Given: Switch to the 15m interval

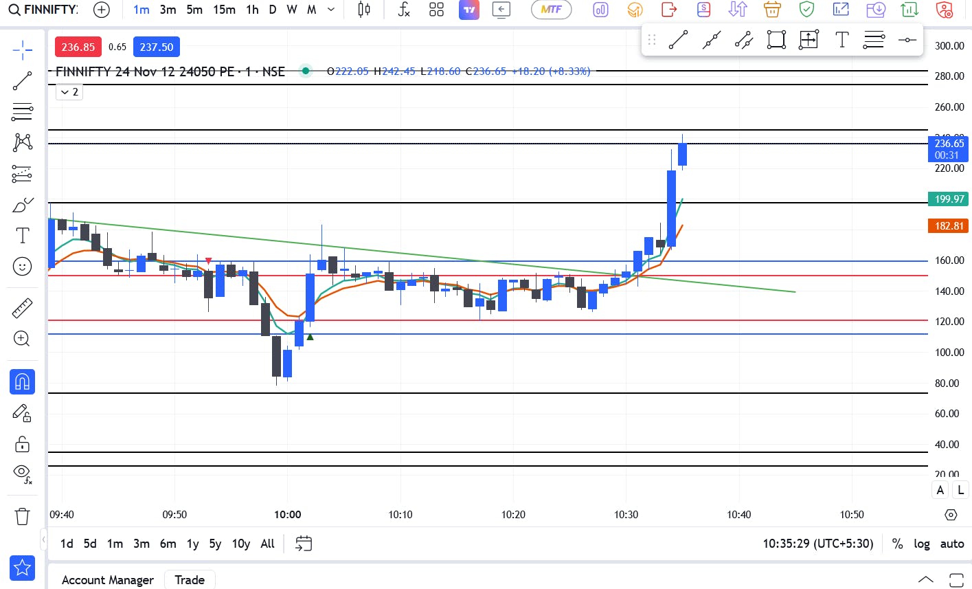Looking at the screenshot, I should click(224, 10).
